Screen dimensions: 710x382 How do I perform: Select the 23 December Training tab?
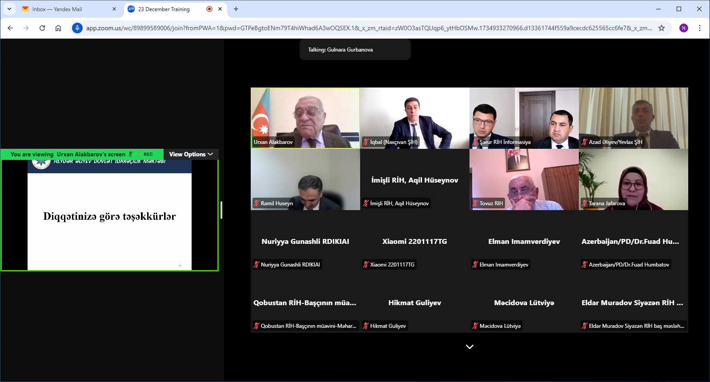click(x=164, y=9)
